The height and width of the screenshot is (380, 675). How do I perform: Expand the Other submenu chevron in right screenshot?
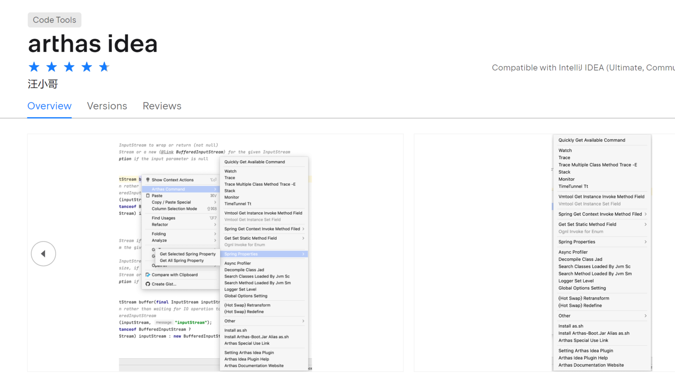pos(645,316)
